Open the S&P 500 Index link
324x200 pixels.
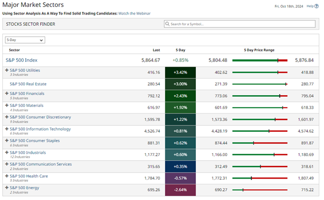(22, 60)
